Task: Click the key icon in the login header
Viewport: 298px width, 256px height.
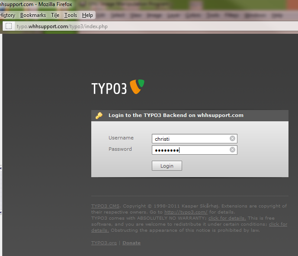Action: pyautogui.click(x=99, y=116)
